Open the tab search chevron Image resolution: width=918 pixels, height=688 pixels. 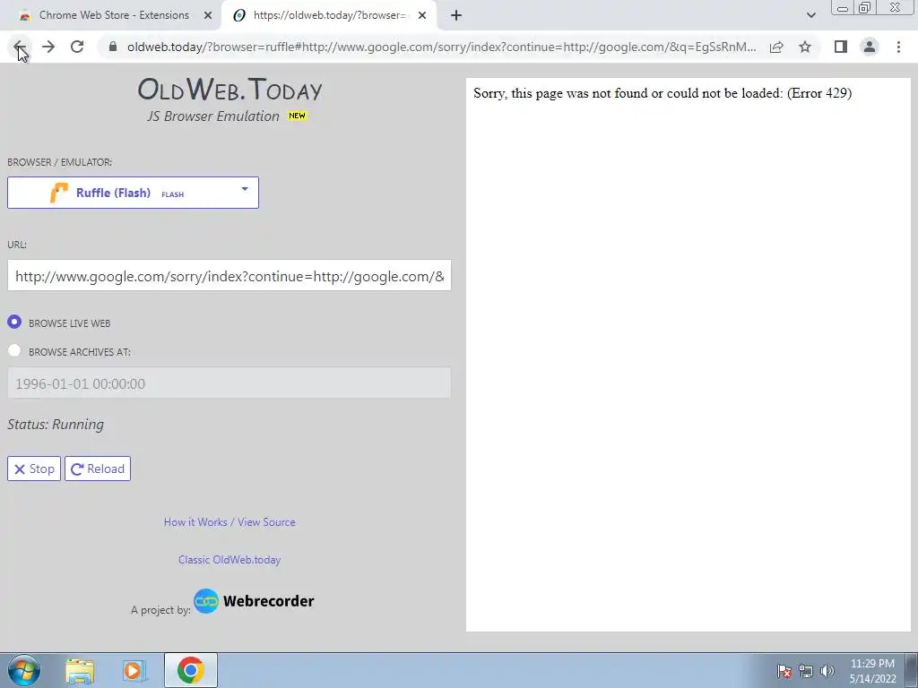point(810,16)
